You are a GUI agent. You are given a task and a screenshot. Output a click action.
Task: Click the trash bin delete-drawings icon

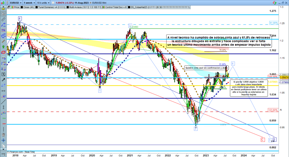pyautogui.click(x=3, y=134)
